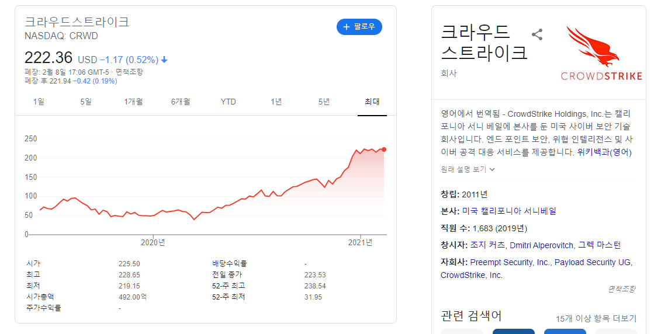This screenshot has width=668, height=334.
Task: Click the current price 222.36
Action: pos(48,58)
